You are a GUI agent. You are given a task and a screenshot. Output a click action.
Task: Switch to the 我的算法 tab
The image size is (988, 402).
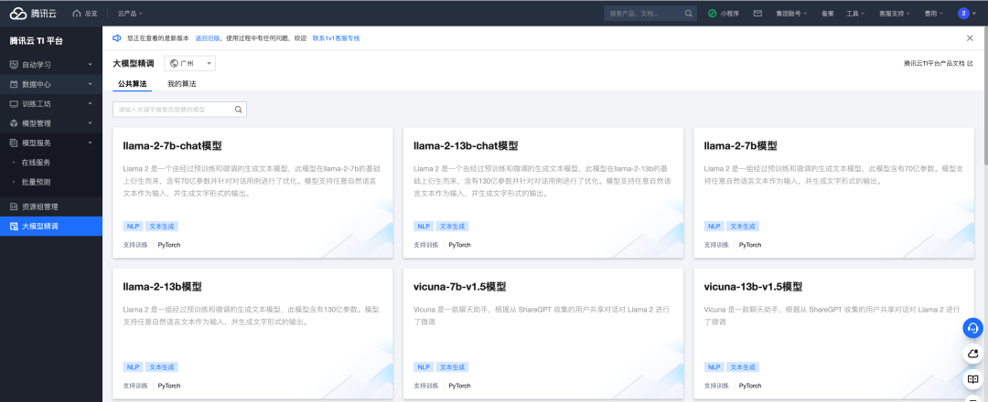coord(181,84)
